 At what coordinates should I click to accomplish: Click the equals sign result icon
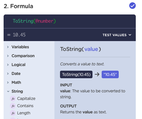pos(9,35)
